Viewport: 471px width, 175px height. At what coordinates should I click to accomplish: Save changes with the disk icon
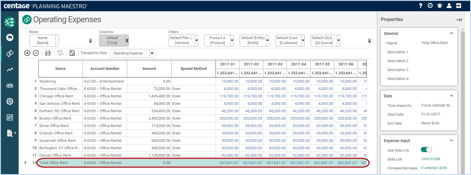point(48,53)
